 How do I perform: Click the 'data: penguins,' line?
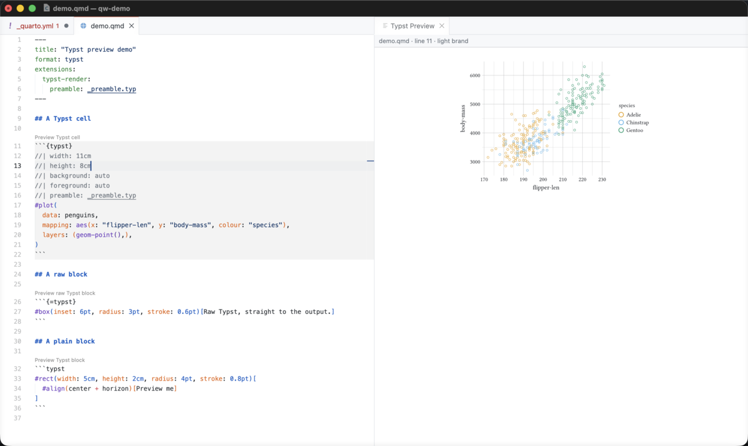(70, 216)
